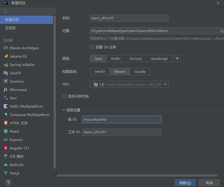Click the 创建(C) button
The height and width of the screenshot is (187, 224).
coord(185,183)
